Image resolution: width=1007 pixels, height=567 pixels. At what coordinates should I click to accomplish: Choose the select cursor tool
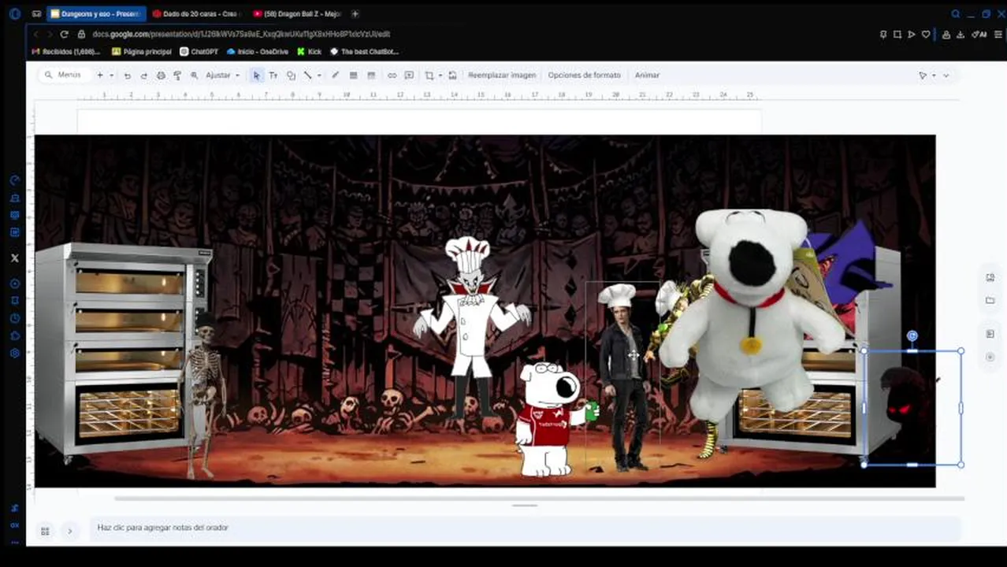256,76
